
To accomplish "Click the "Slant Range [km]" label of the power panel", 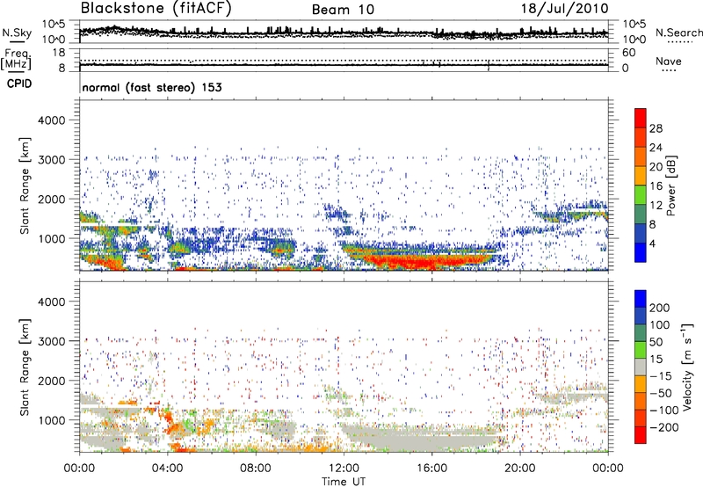I will (25, 185).
